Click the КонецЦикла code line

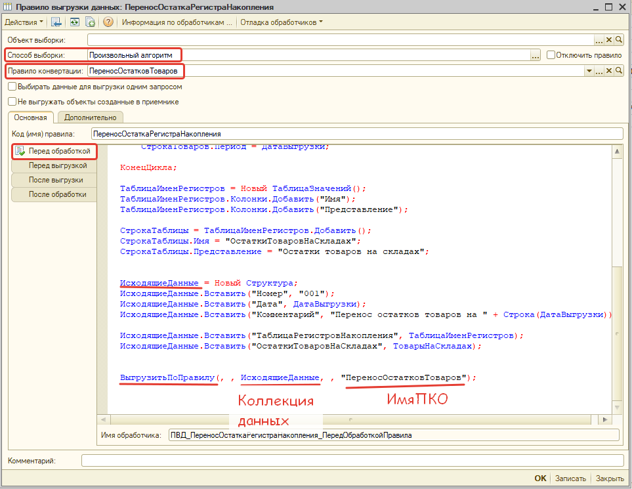pyautogui.click(x=148, y=167)
